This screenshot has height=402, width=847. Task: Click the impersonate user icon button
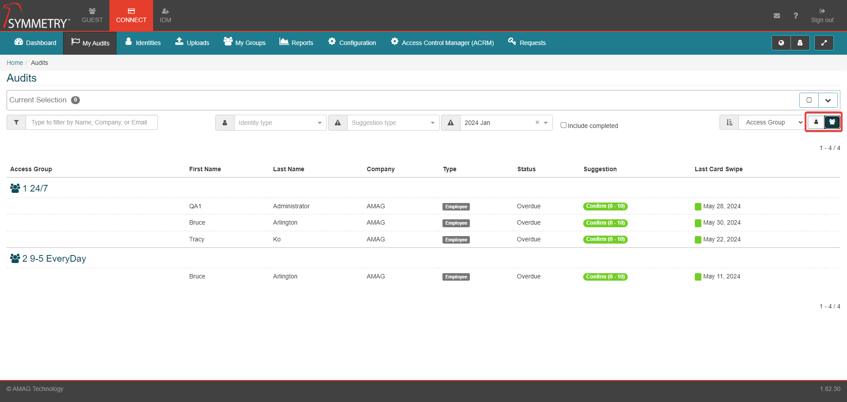800,43
